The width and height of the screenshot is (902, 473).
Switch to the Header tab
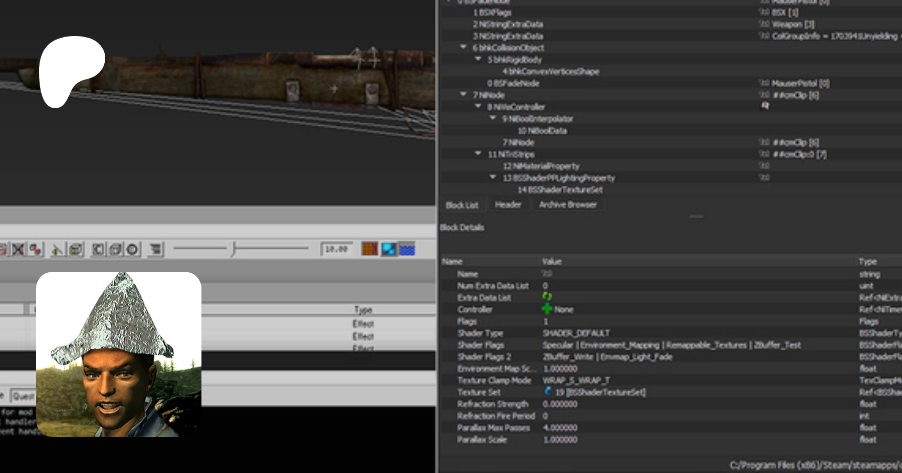point(508,205)
